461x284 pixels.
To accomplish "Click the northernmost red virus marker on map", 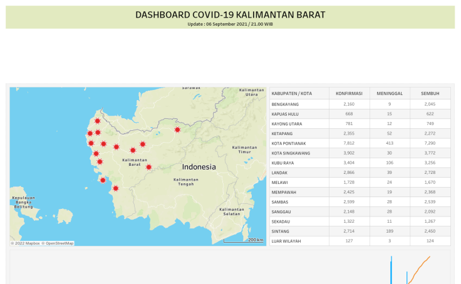I will point(98,121).
